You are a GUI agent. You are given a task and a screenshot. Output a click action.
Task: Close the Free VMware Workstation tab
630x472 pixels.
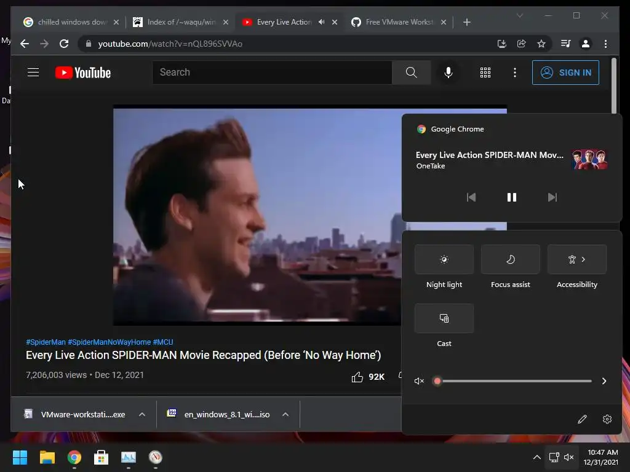pos(444,22)
